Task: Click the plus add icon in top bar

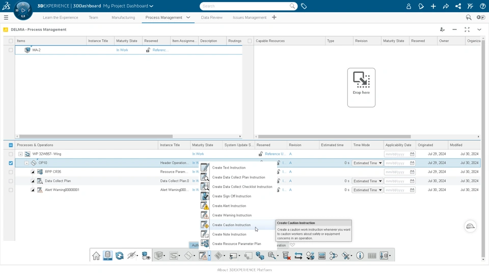Action: point(433,6)
